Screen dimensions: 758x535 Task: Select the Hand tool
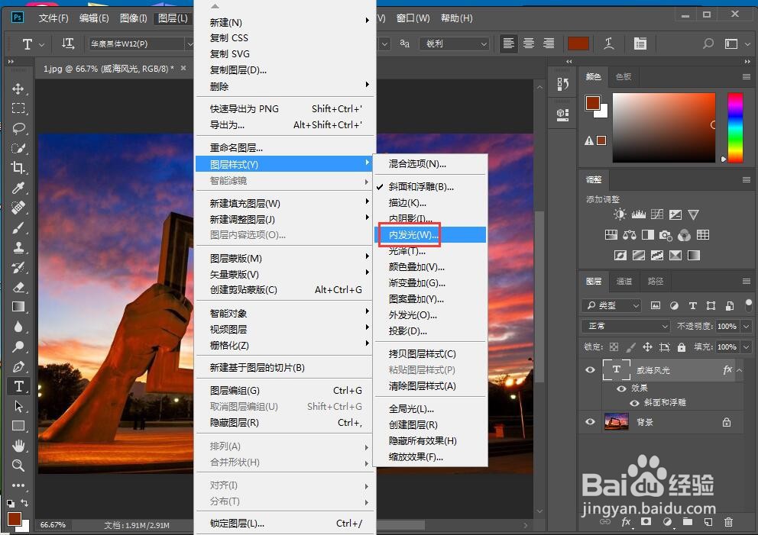[18, 445]
